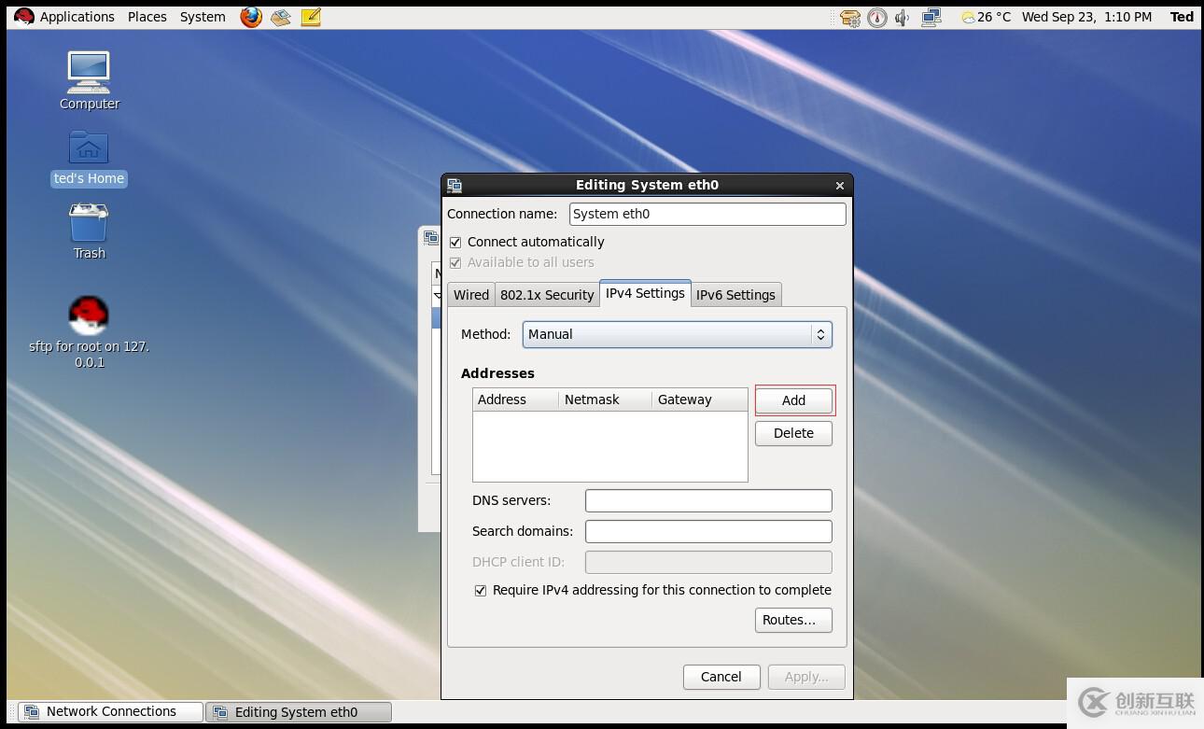Select the Computer desktop icon
Image resolution: width=1204 pixels, height=729 pixels.
[x=89, y=81]
